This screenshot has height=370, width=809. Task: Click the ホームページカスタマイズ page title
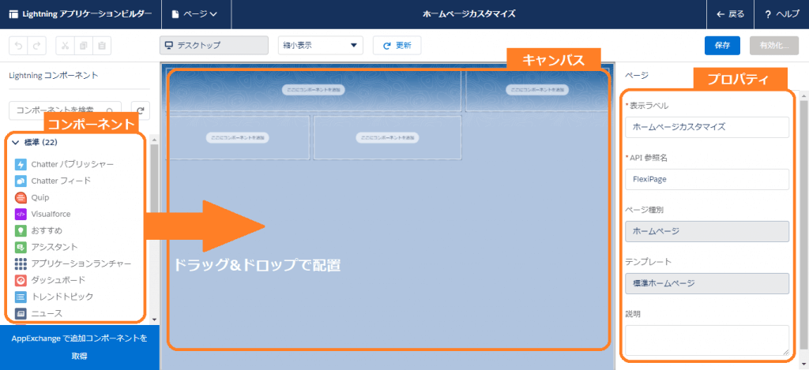pyautogui.click(x=469, y=14)
